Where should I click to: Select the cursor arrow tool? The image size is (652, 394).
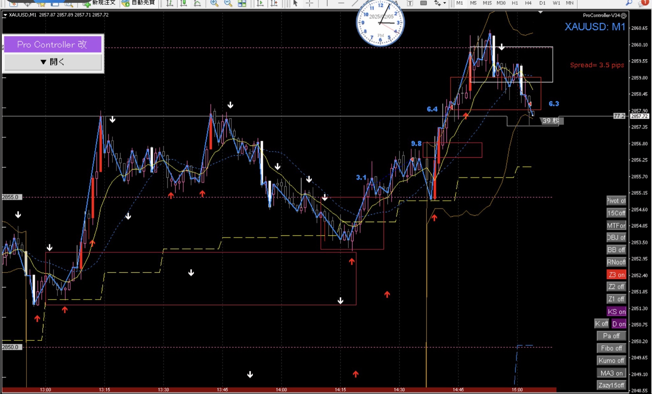pos(295,3)
